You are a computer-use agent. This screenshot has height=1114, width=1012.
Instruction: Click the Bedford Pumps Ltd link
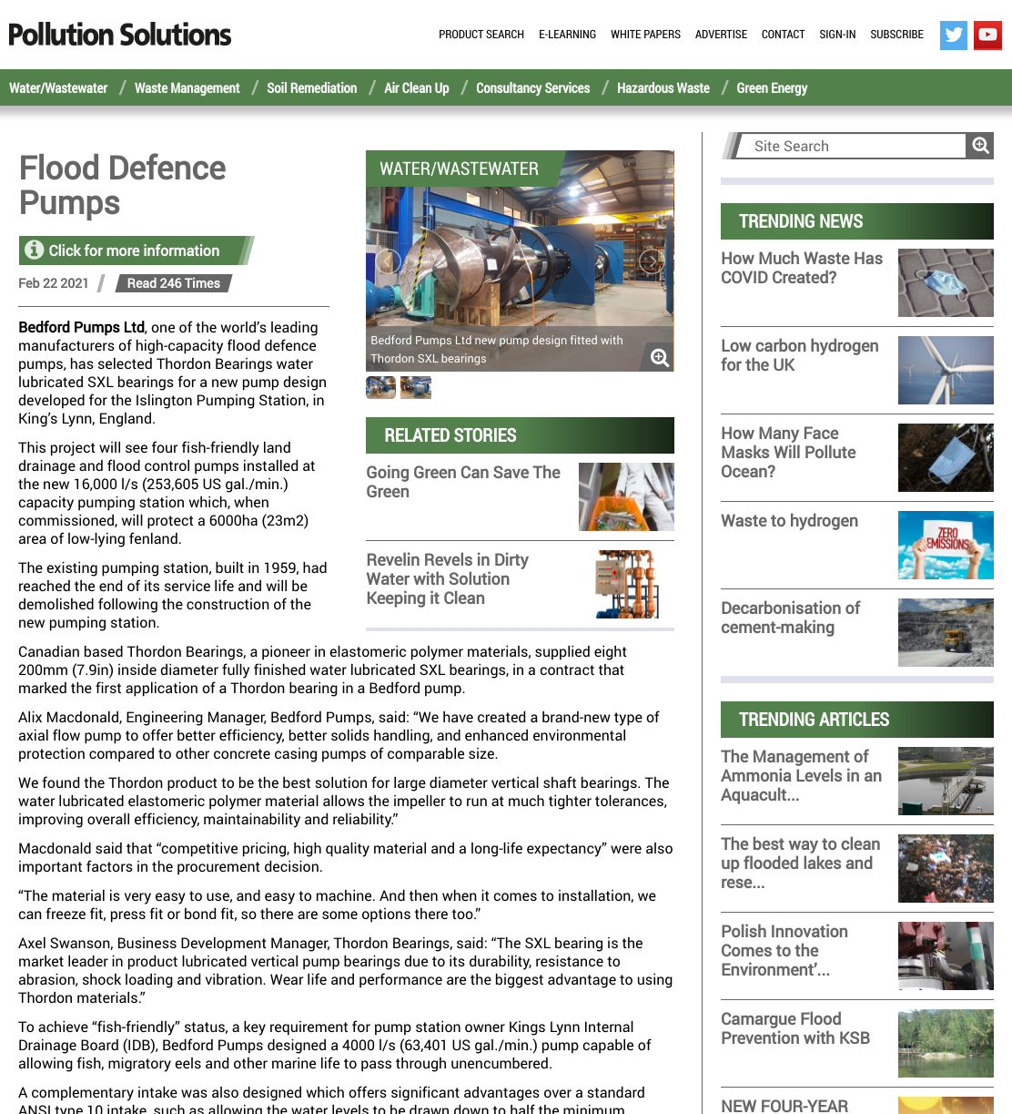[82, 327]
